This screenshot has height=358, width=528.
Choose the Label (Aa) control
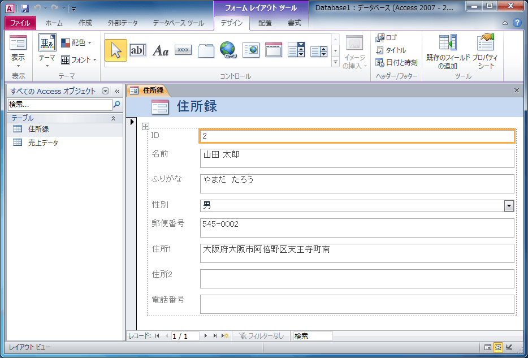tap(161, 50)
